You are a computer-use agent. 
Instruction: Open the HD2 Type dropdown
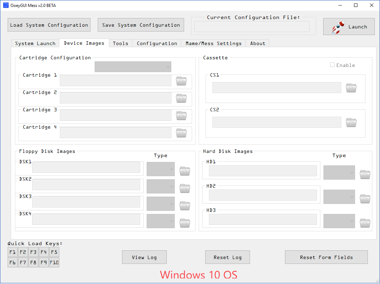tap(339, 197)
